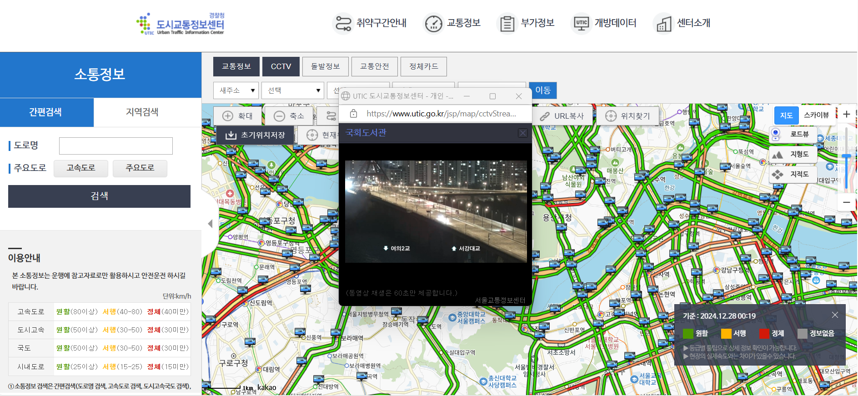Click the gray 정보없음 legend swatch
The width and height of the screenshot is (858, 396).
[x=802, y=333]
